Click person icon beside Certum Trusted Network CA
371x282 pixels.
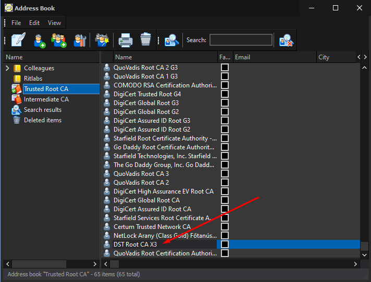(x=107, y=227)
